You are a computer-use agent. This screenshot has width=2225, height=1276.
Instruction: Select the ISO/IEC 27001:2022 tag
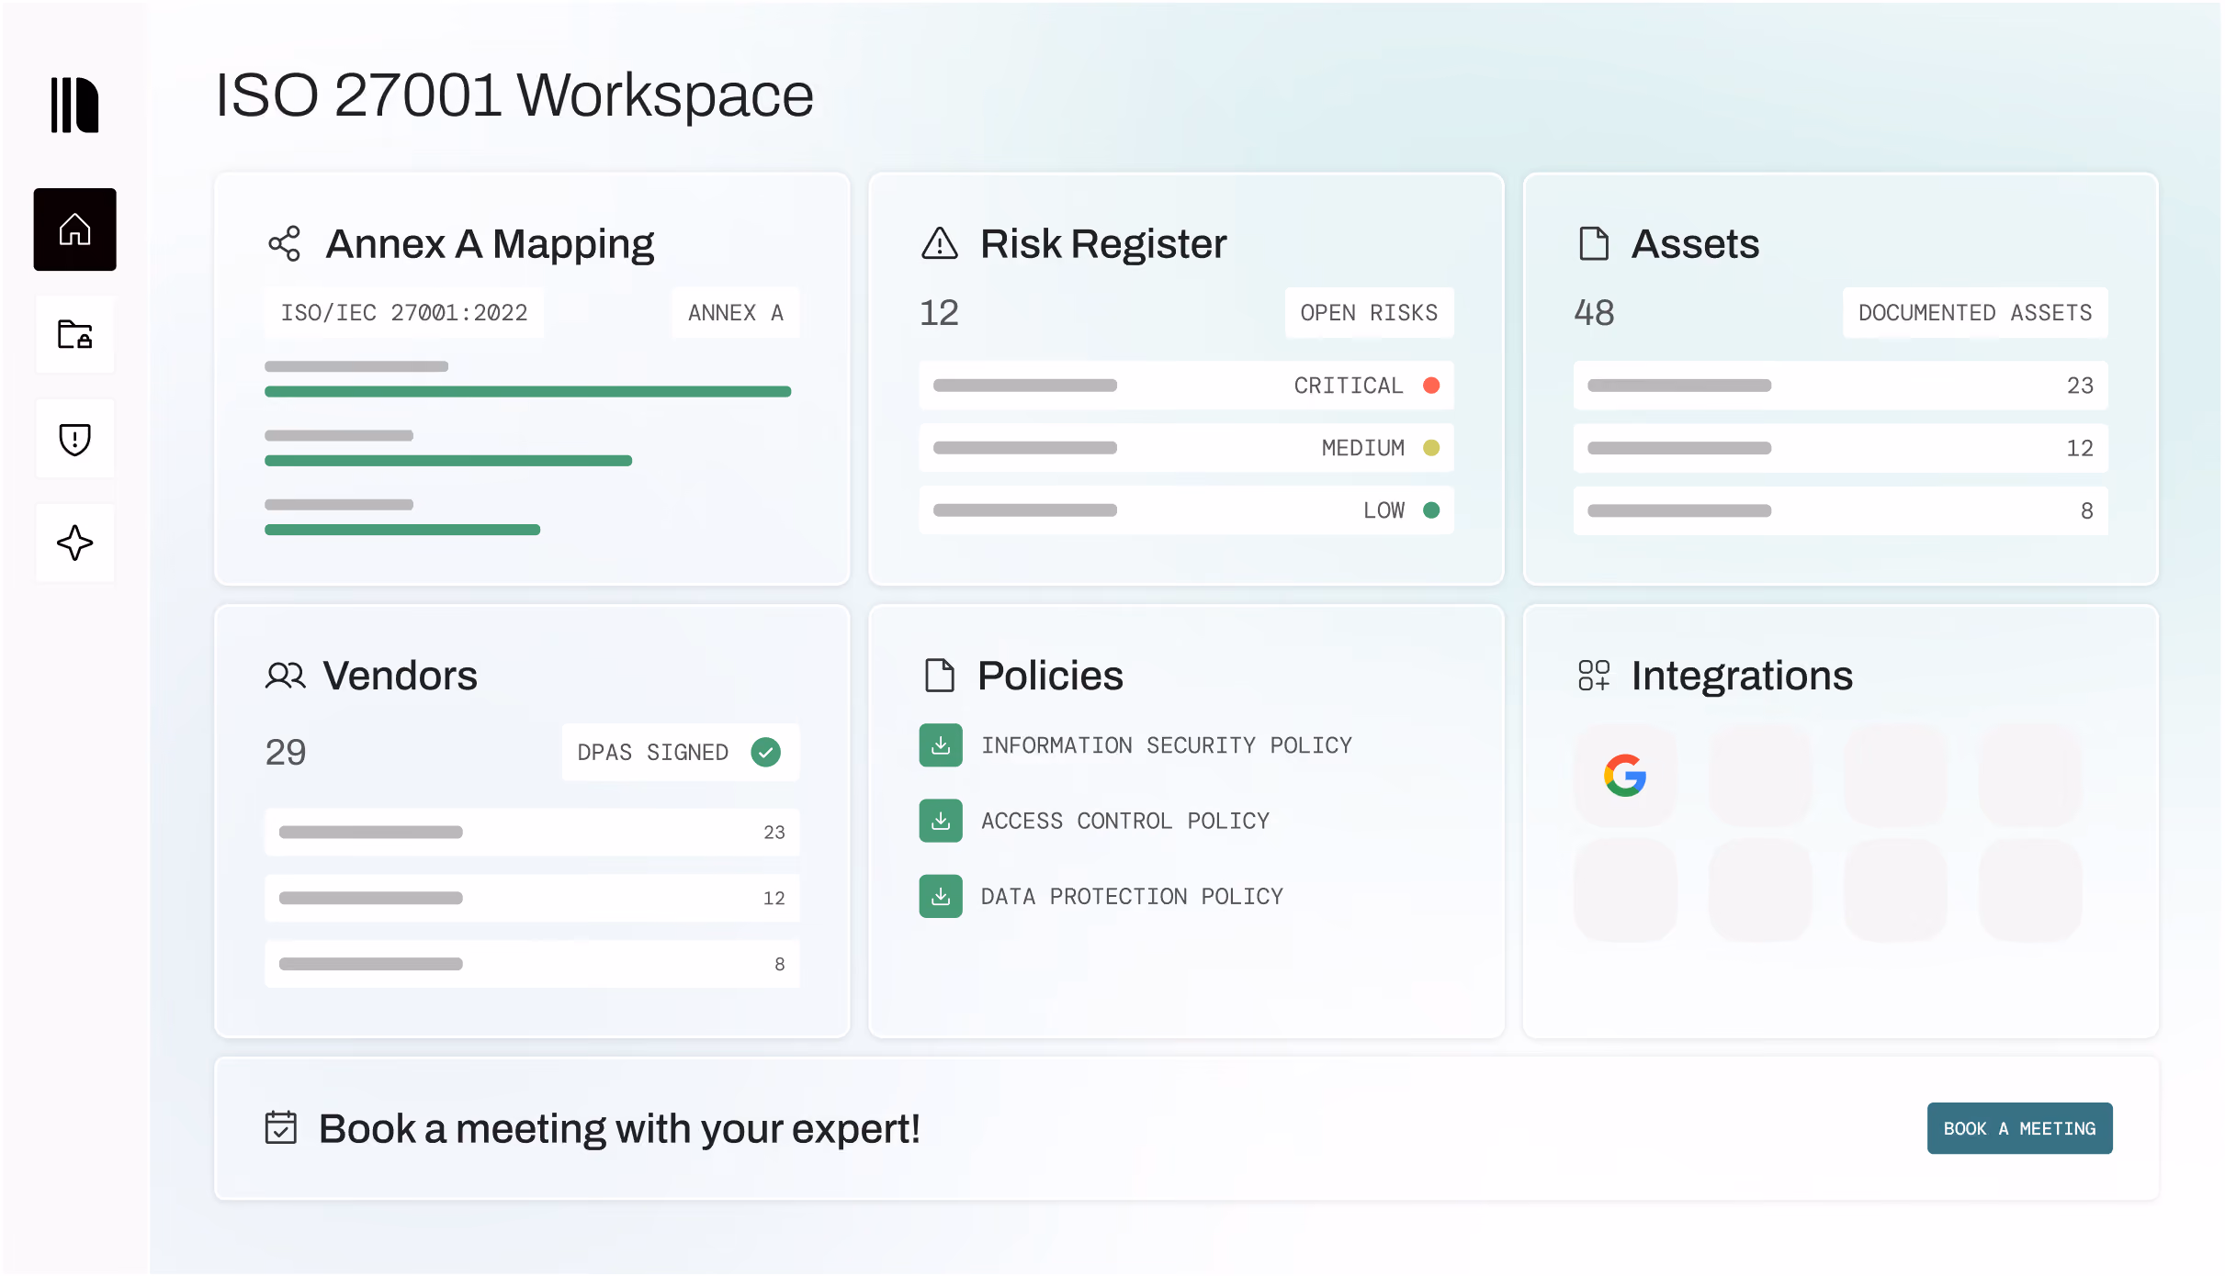404,313
